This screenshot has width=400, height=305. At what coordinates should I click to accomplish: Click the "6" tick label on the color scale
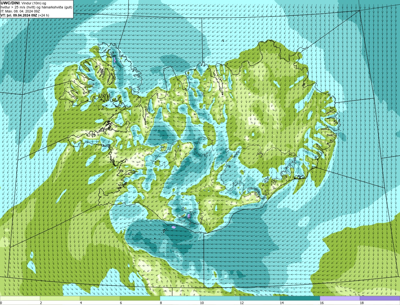coord(121,303)
